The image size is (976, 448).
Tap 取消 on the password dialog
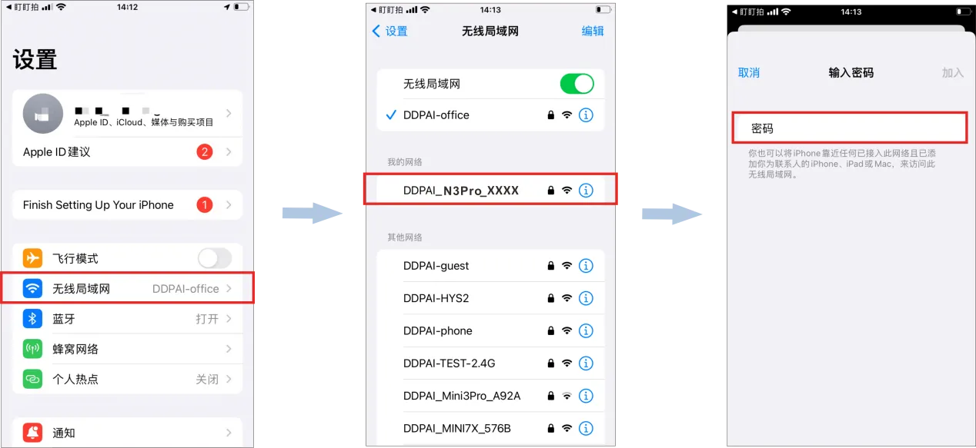(749, 73)
